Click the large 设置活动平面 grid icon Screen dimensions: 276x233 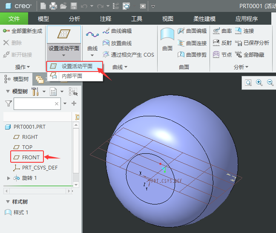[x=64, y=34]
